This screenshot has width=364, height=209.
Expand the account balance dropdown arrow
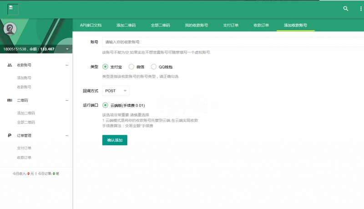pyautogui.click(x=67, y=49)
